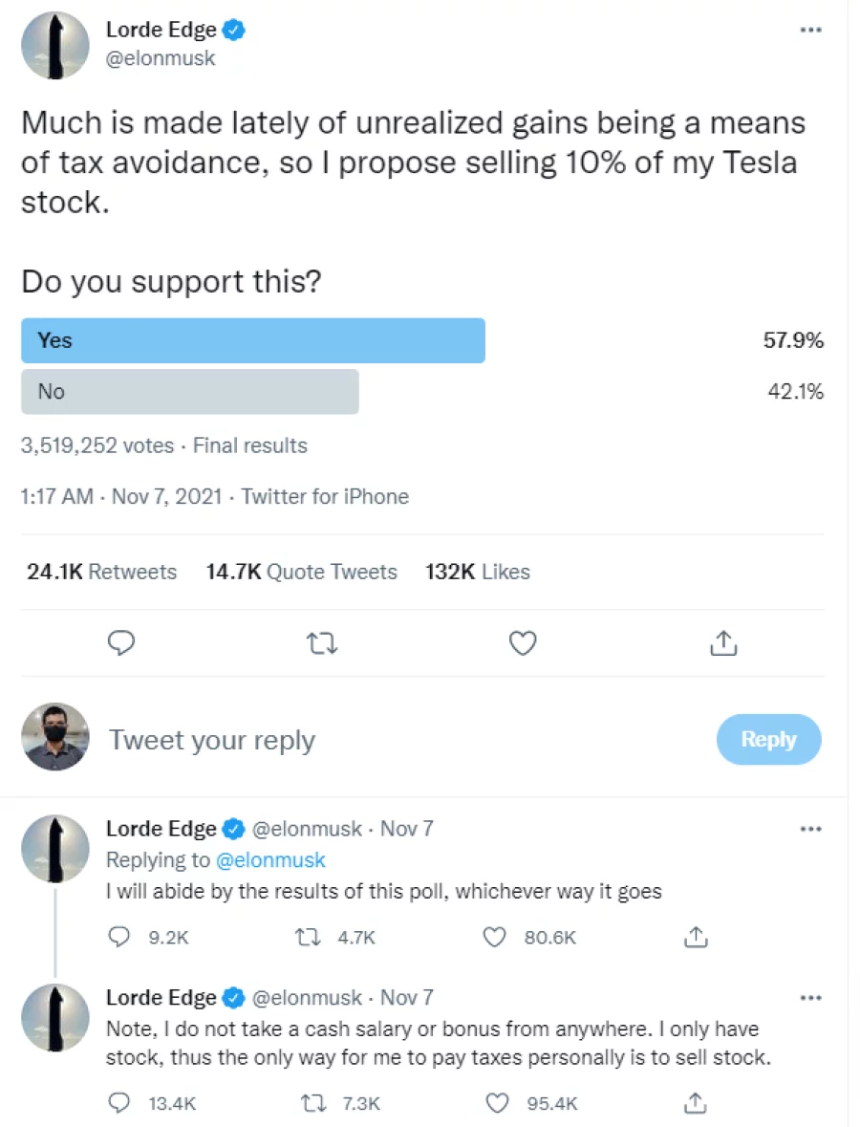Image resolution: width=860 pixels, height=1127 pixels.
Task: Share the tweet via the upload arrow icon
Action: tap(723, 643)
